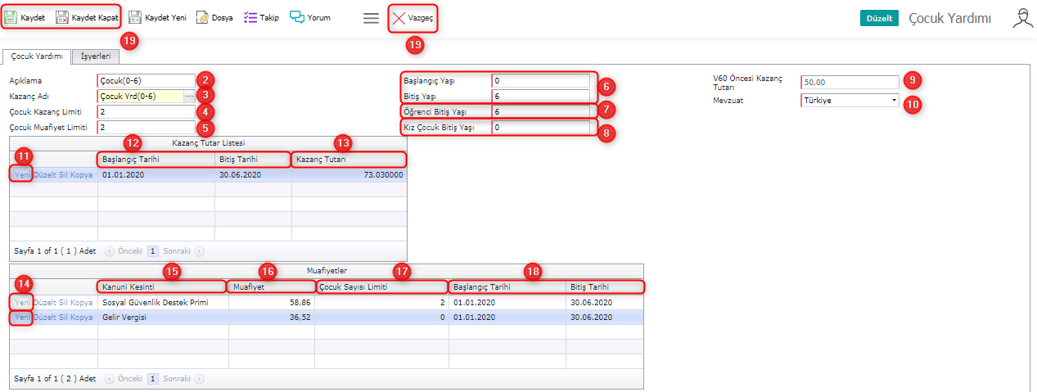Click the teal Düzelt button
Image resolution: width=1037 pixels, height=392 pixels.
(x=879, y=18)
